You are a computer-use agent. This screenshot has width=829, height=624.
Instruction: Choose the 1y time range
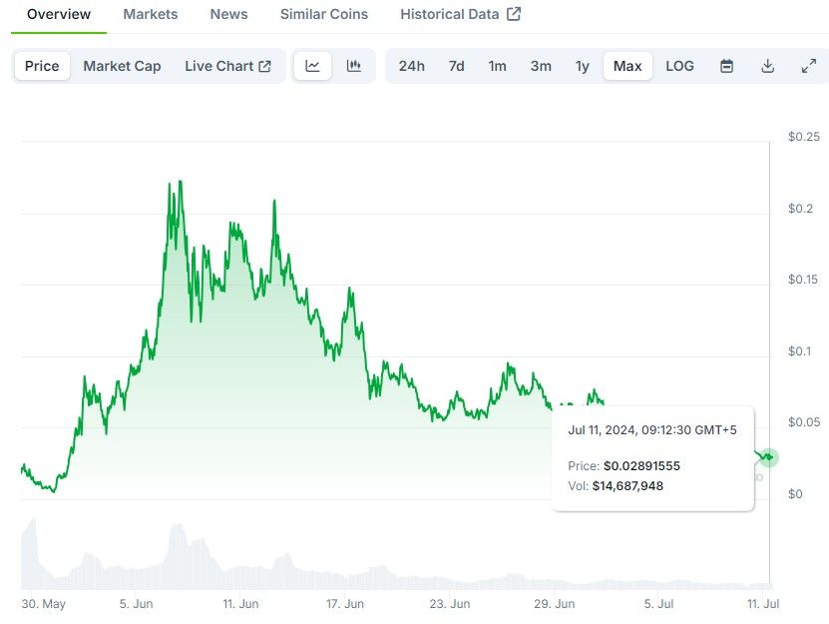tap(582, 66)
